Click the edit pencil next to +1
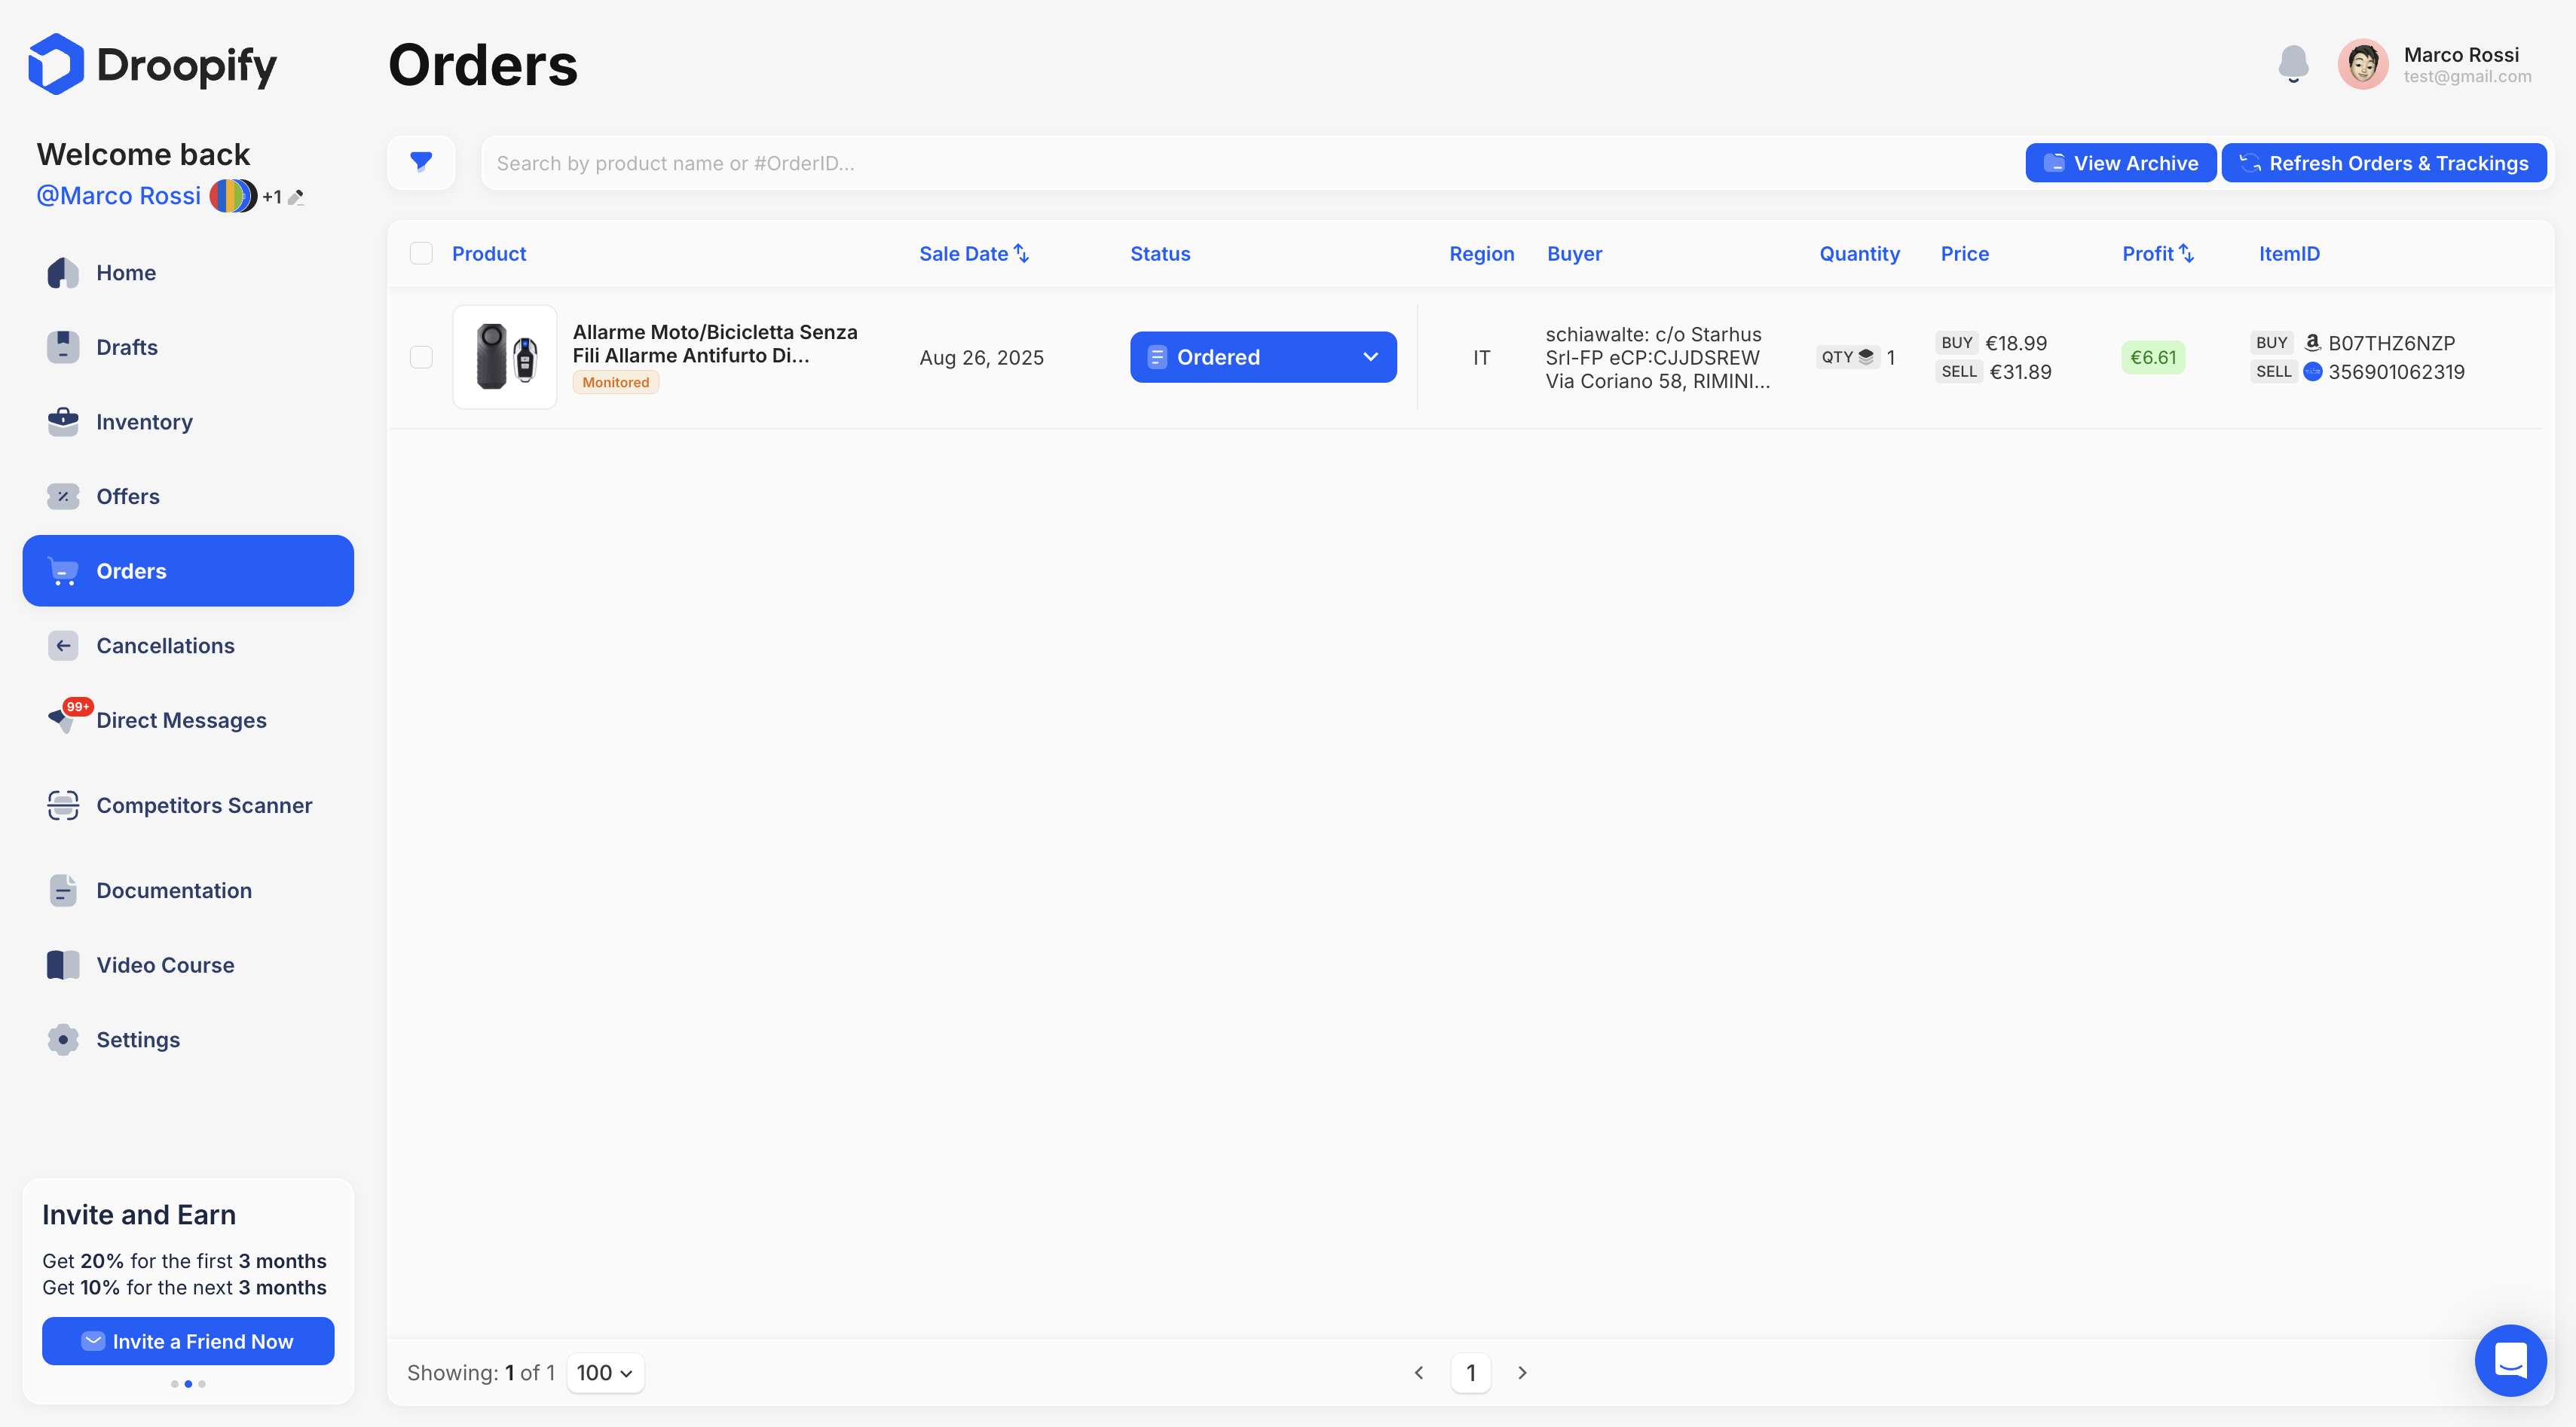 (296, 197)
